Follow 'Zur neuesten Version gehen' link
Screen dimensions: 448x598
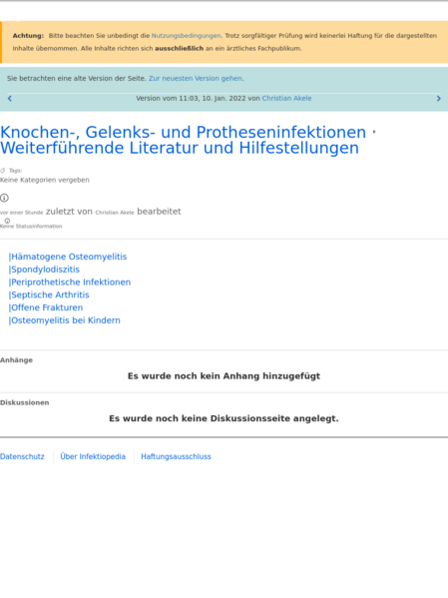(x=196, y=78)
